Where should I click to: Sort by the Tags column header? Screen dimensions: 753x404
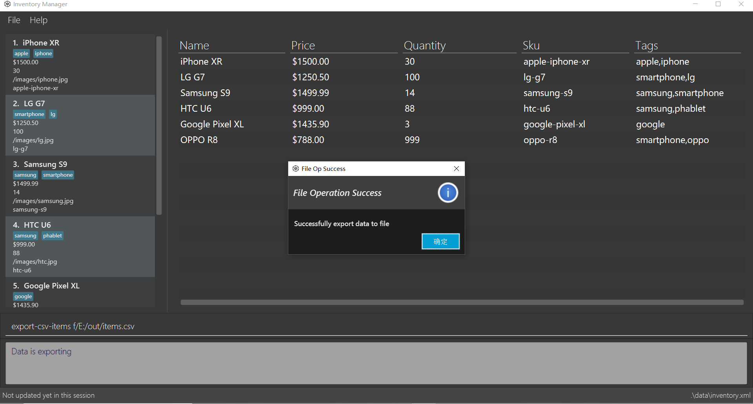(x=688, y=45)
